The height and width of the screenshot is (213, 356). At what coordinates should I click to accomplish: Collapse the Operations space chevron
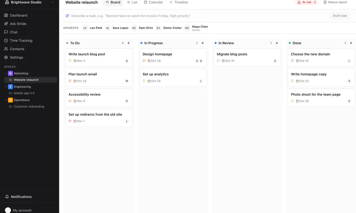5,100
